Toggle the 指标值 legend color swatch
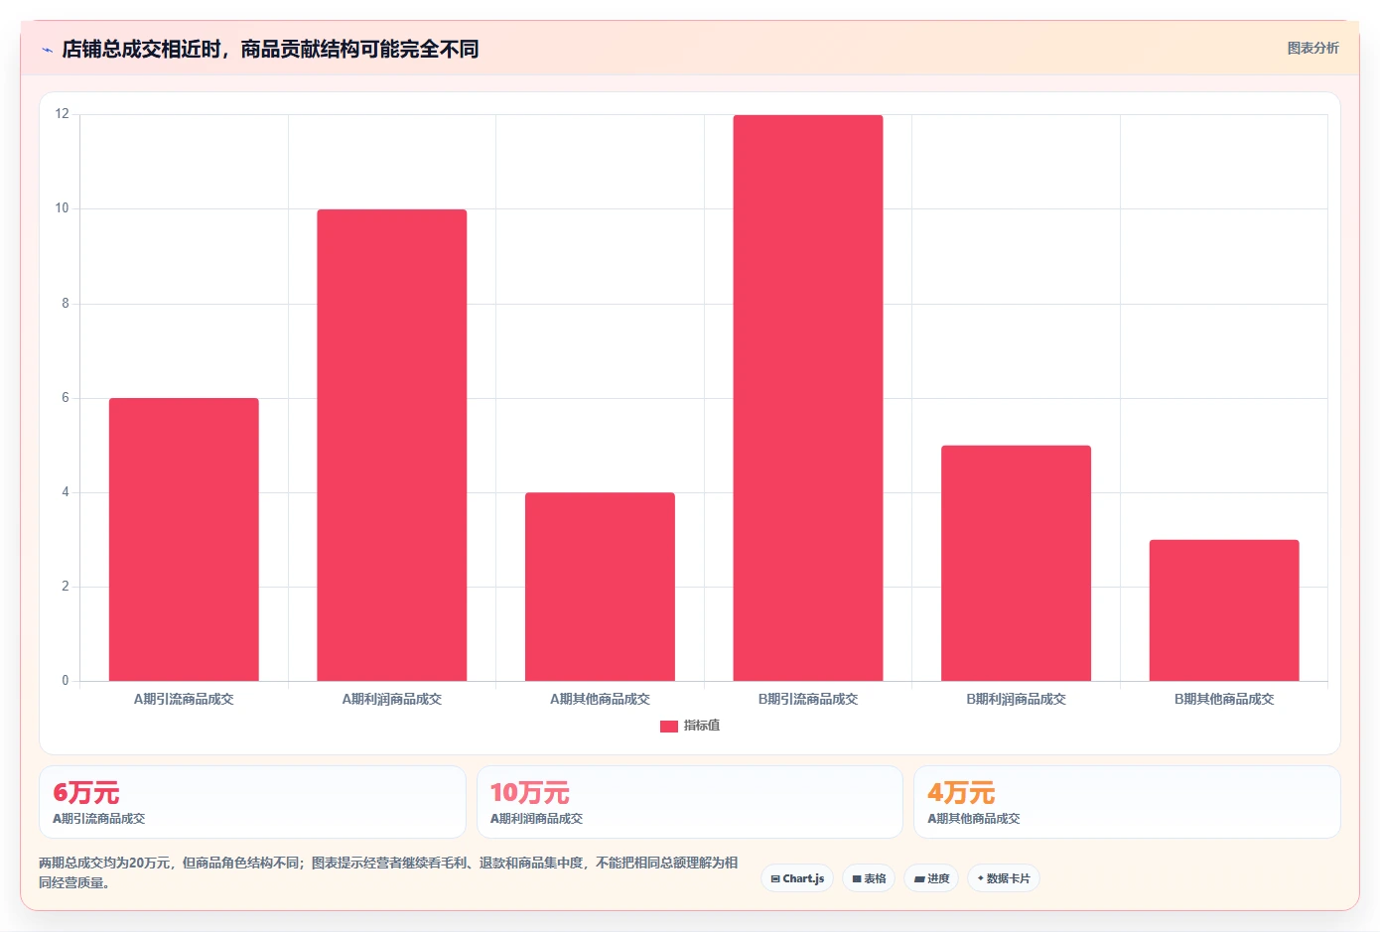This screenshot has width=1380, height=932. (669, 727)
